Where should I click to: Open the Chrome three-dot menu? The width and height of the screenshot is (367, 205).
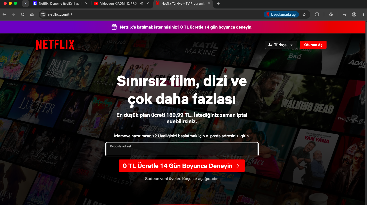point(363,14)
